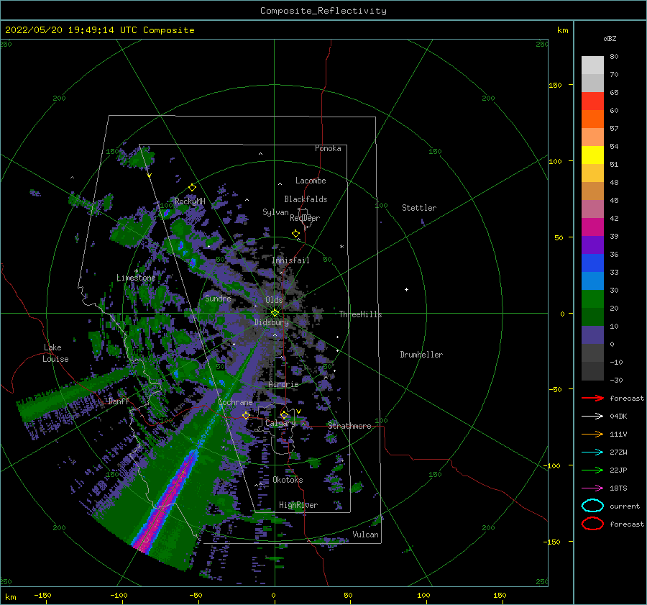Click the Sylvan label on the map
This screenshot has height=605, width=647.
point(275,212)
